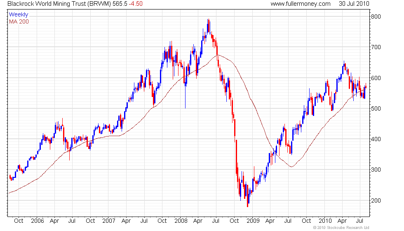The width and height of the screenshot is (404, 231).
Task: Click the 'Oct' label just before 2007
Action: 90,221
